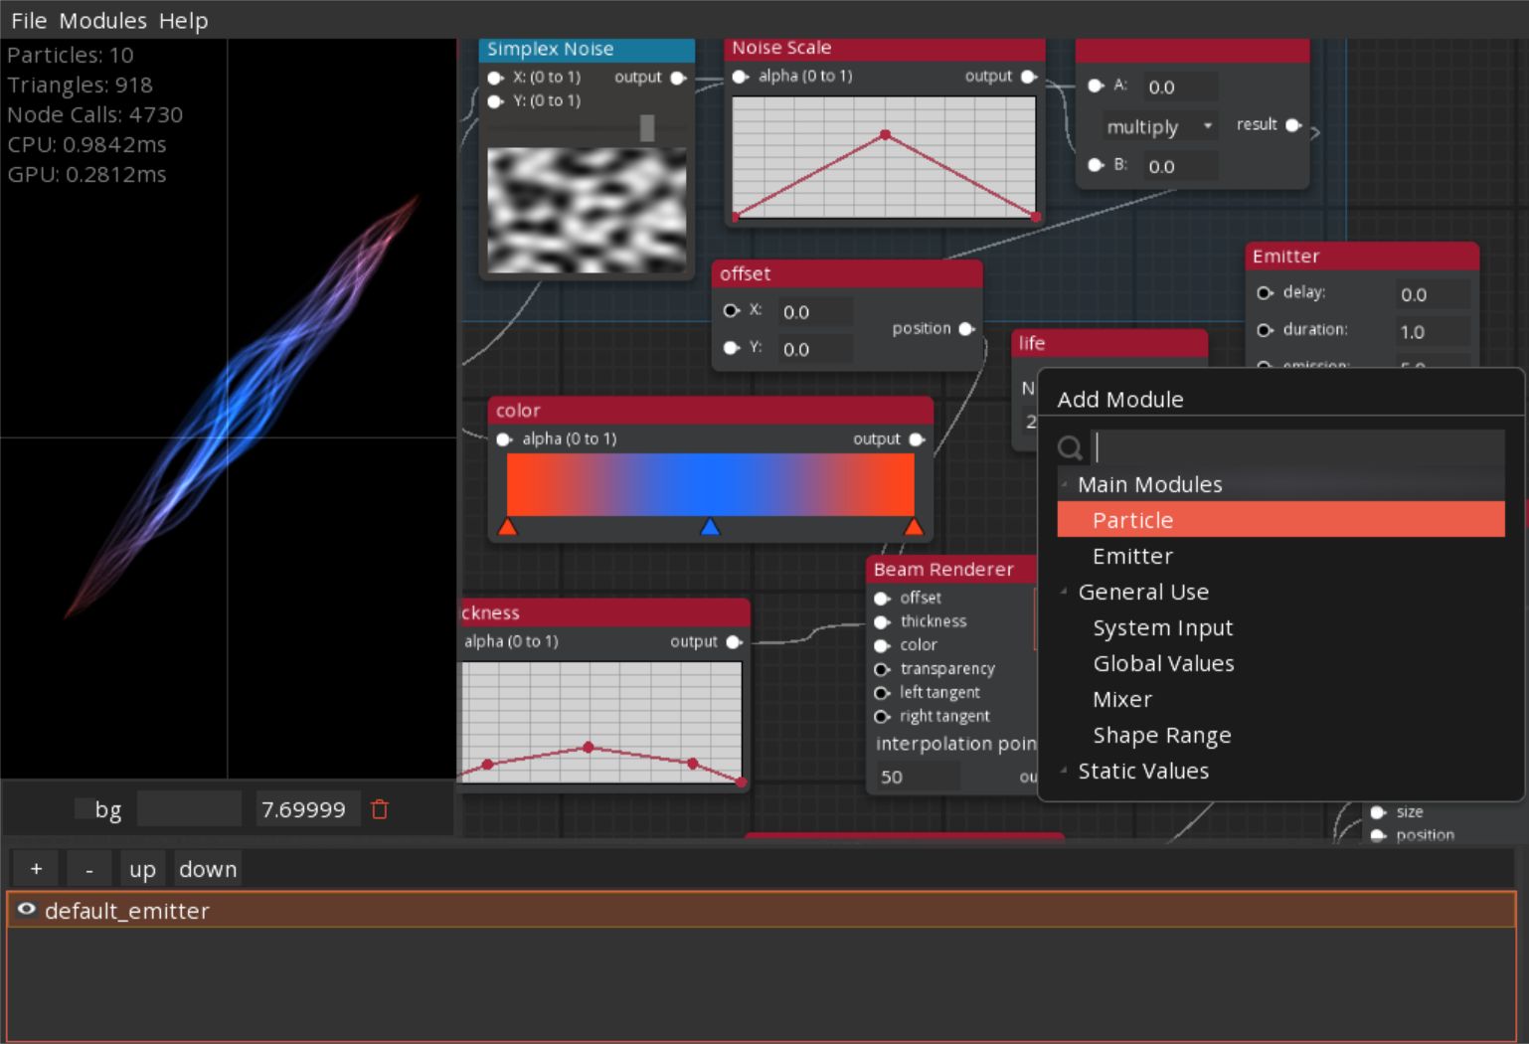Click the position output port on offset node

coord(968,329)
